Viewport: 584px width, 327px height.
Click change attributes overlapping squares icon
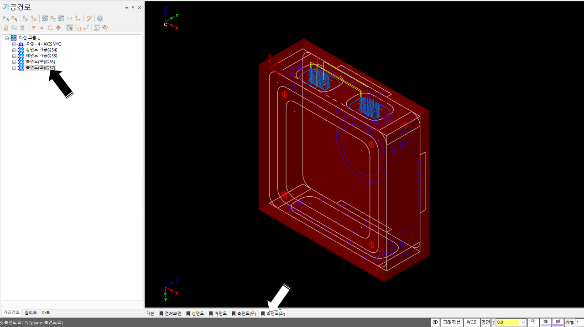click(x=533, y=322)
